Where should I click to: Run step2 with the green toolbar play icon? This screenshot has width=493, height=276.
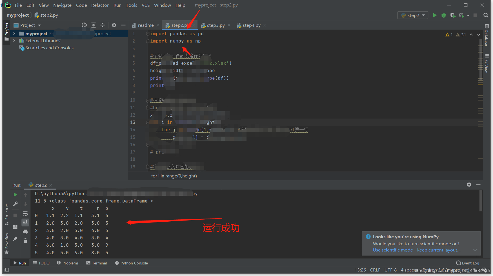pyautogui.click(x=435, y=15)
